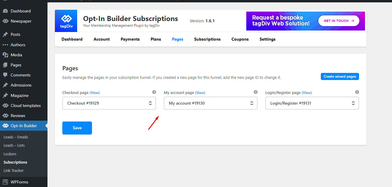The height and width of the screenshot is (187, 392).
Task: Click the Reviews icon in sidebar
Action: (x=5, y=116)
